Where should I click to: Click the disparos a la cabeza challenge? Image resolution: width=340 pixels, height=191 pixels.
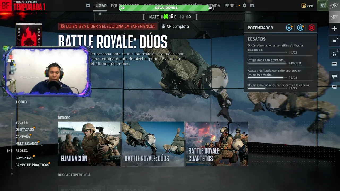pyautogui.click(x=279, y=85)
